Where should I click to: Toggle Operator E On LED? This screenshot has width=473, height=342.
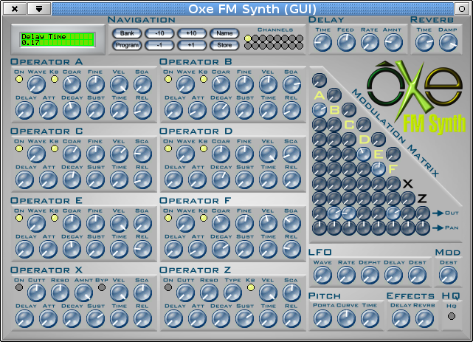(x=19, y=218)
